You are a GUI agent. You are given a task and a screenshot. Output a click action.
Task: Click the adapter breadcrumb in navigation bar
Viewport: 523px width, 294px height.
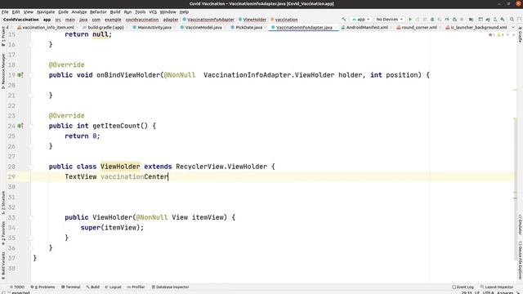pos(171,20)
